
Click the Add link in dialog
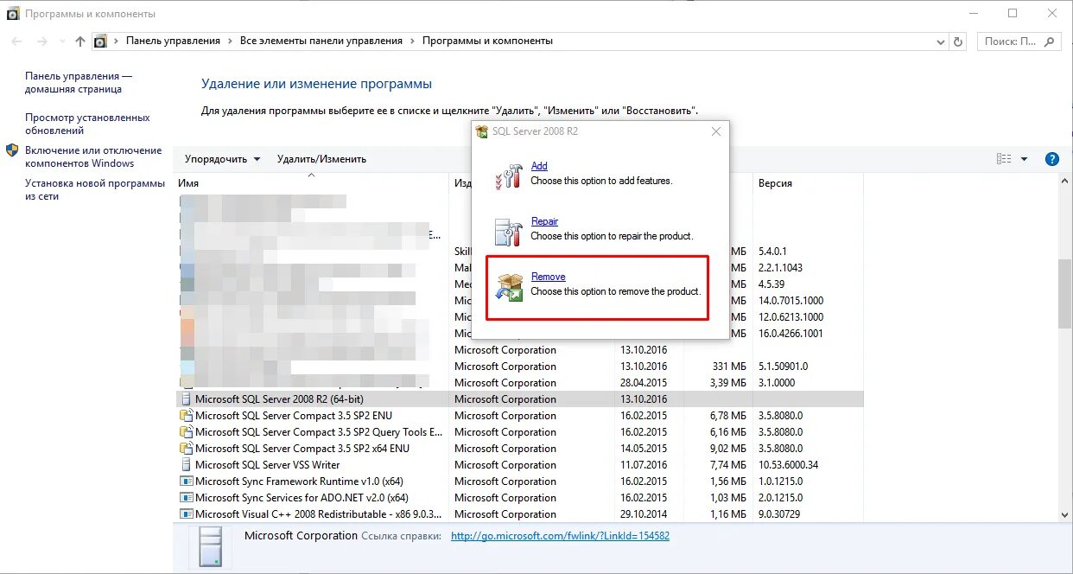[x=539, y=166]
